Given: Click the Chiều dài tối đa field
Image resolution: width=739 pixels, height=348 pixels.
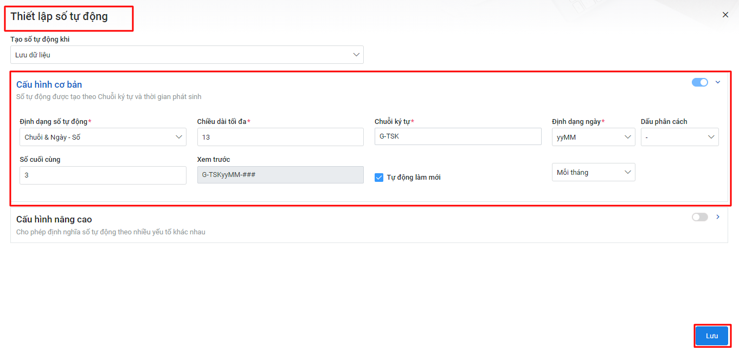Looking at the screenshot, I should pos(280,137).
